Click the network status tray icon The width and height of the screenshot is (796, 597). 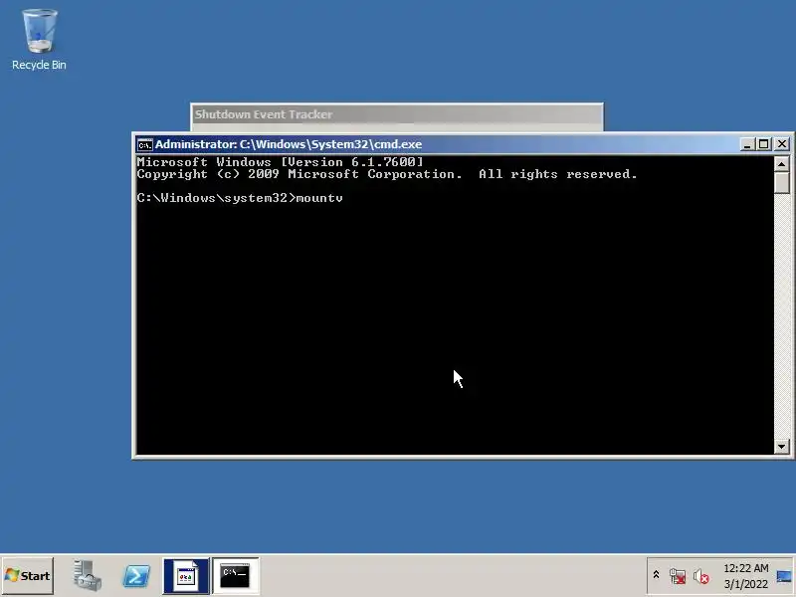[678, 576]
